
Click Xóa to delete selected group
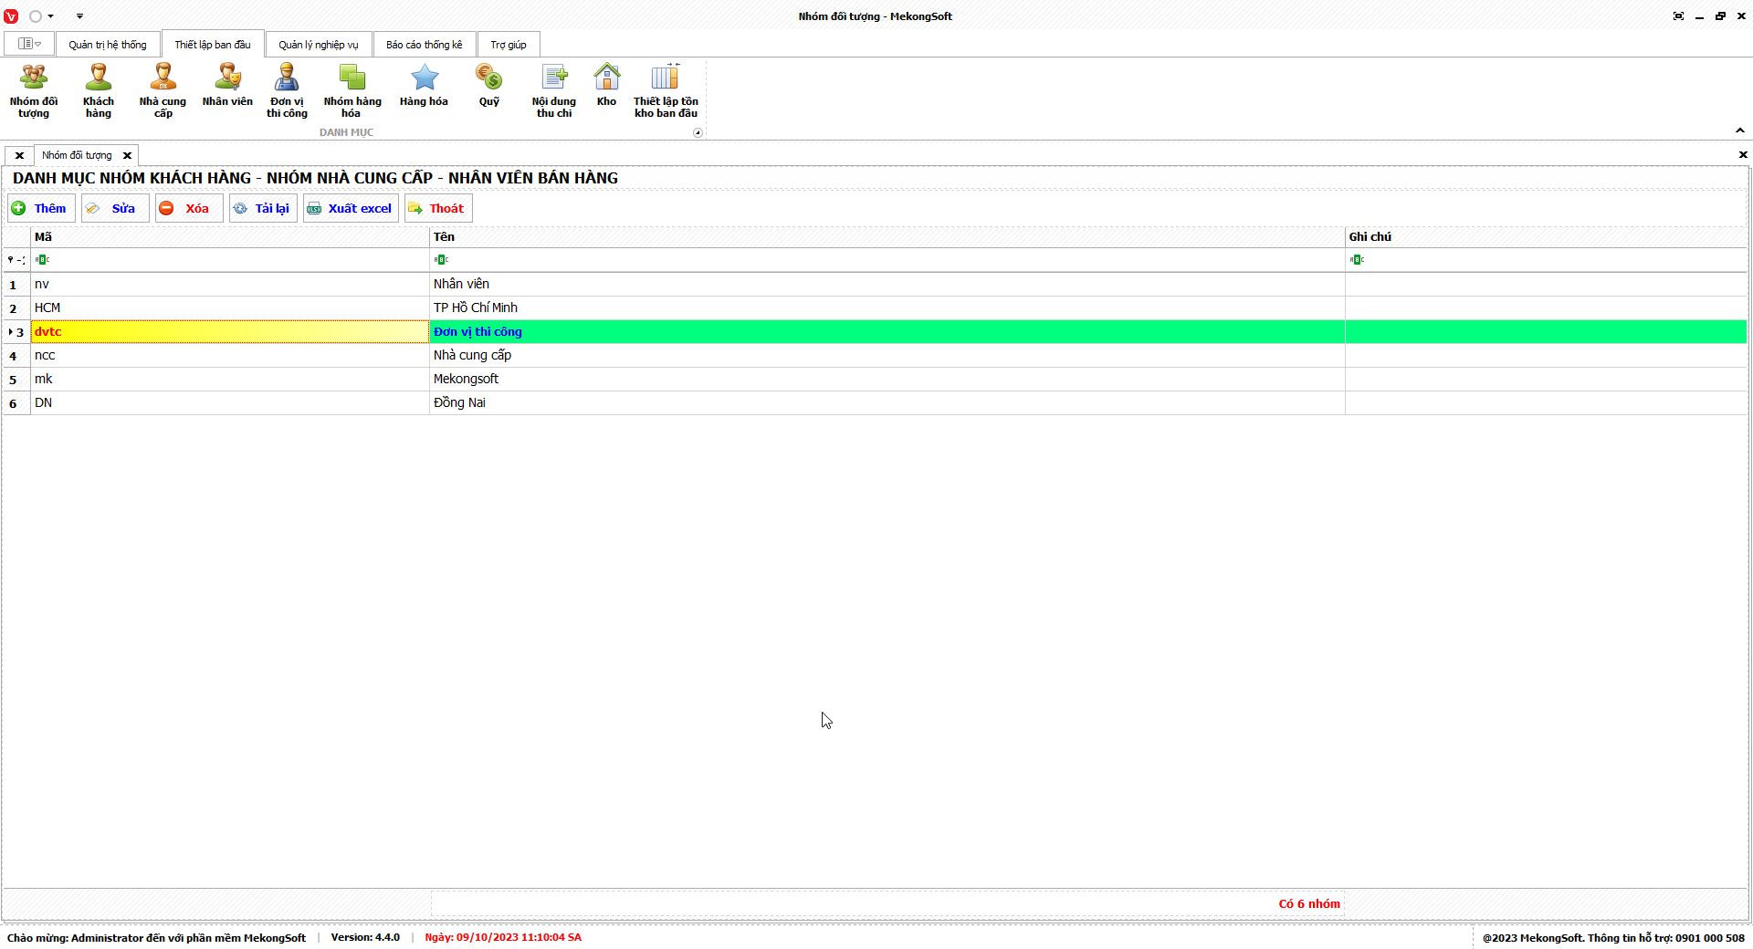click(189, 208)
